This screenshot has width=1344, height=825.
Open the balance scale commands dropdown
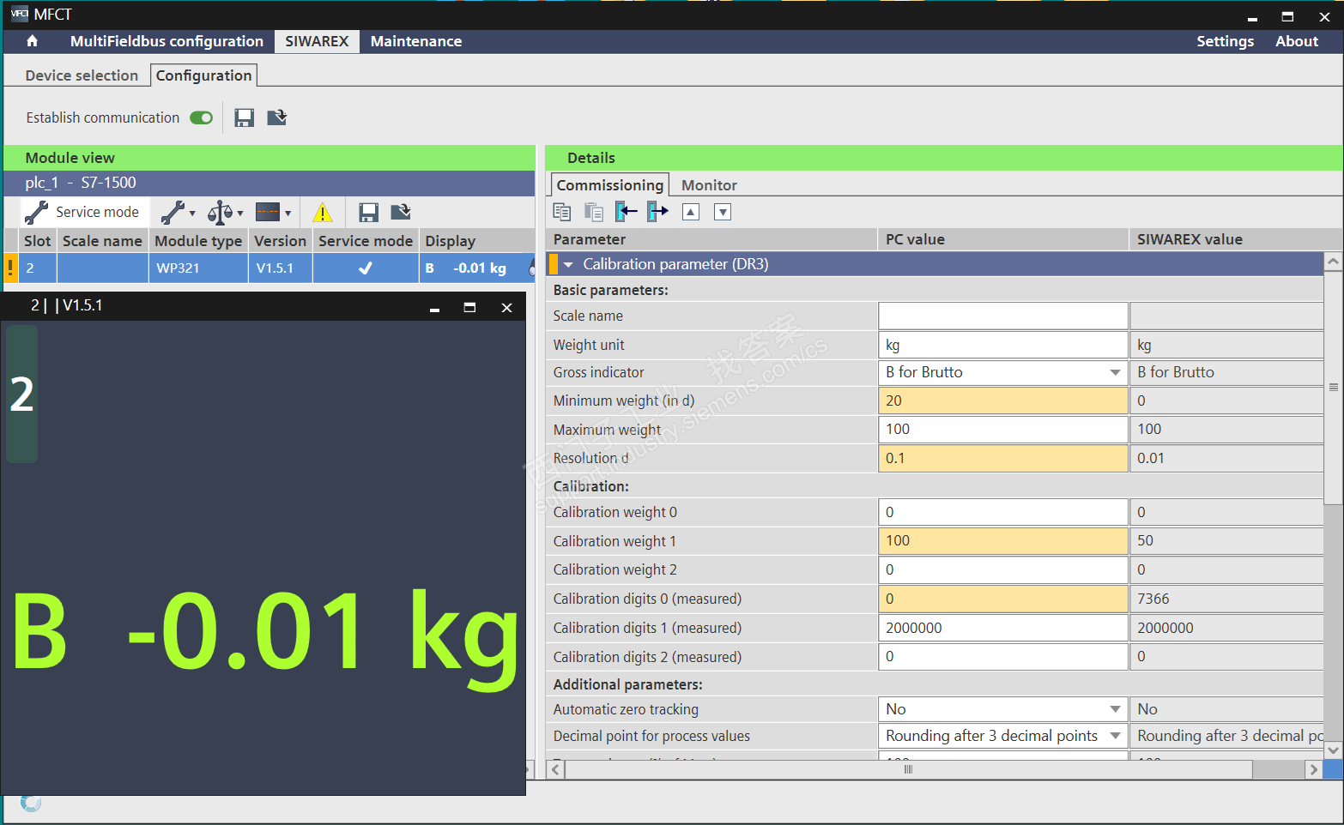(225, 212)
